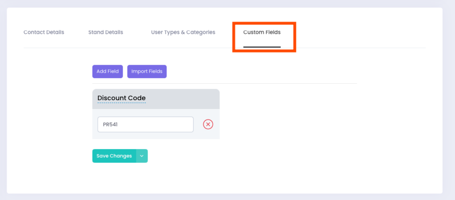Open the Contact Details tab
455x200 pixels.
point(44,32)
